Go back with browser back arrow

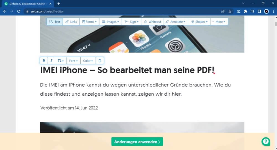coord(5,11)
